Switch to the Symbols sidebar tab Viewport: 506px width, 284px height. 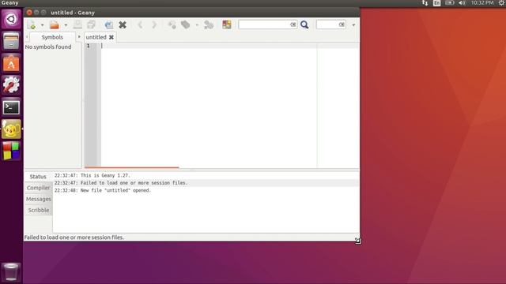pos(52,37)
